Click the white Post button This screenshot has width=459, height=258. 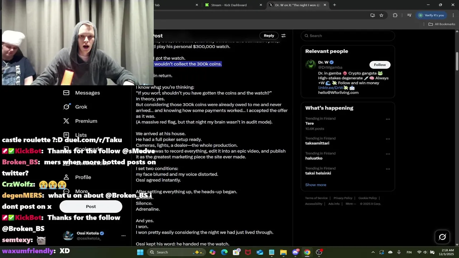(91, 206)
